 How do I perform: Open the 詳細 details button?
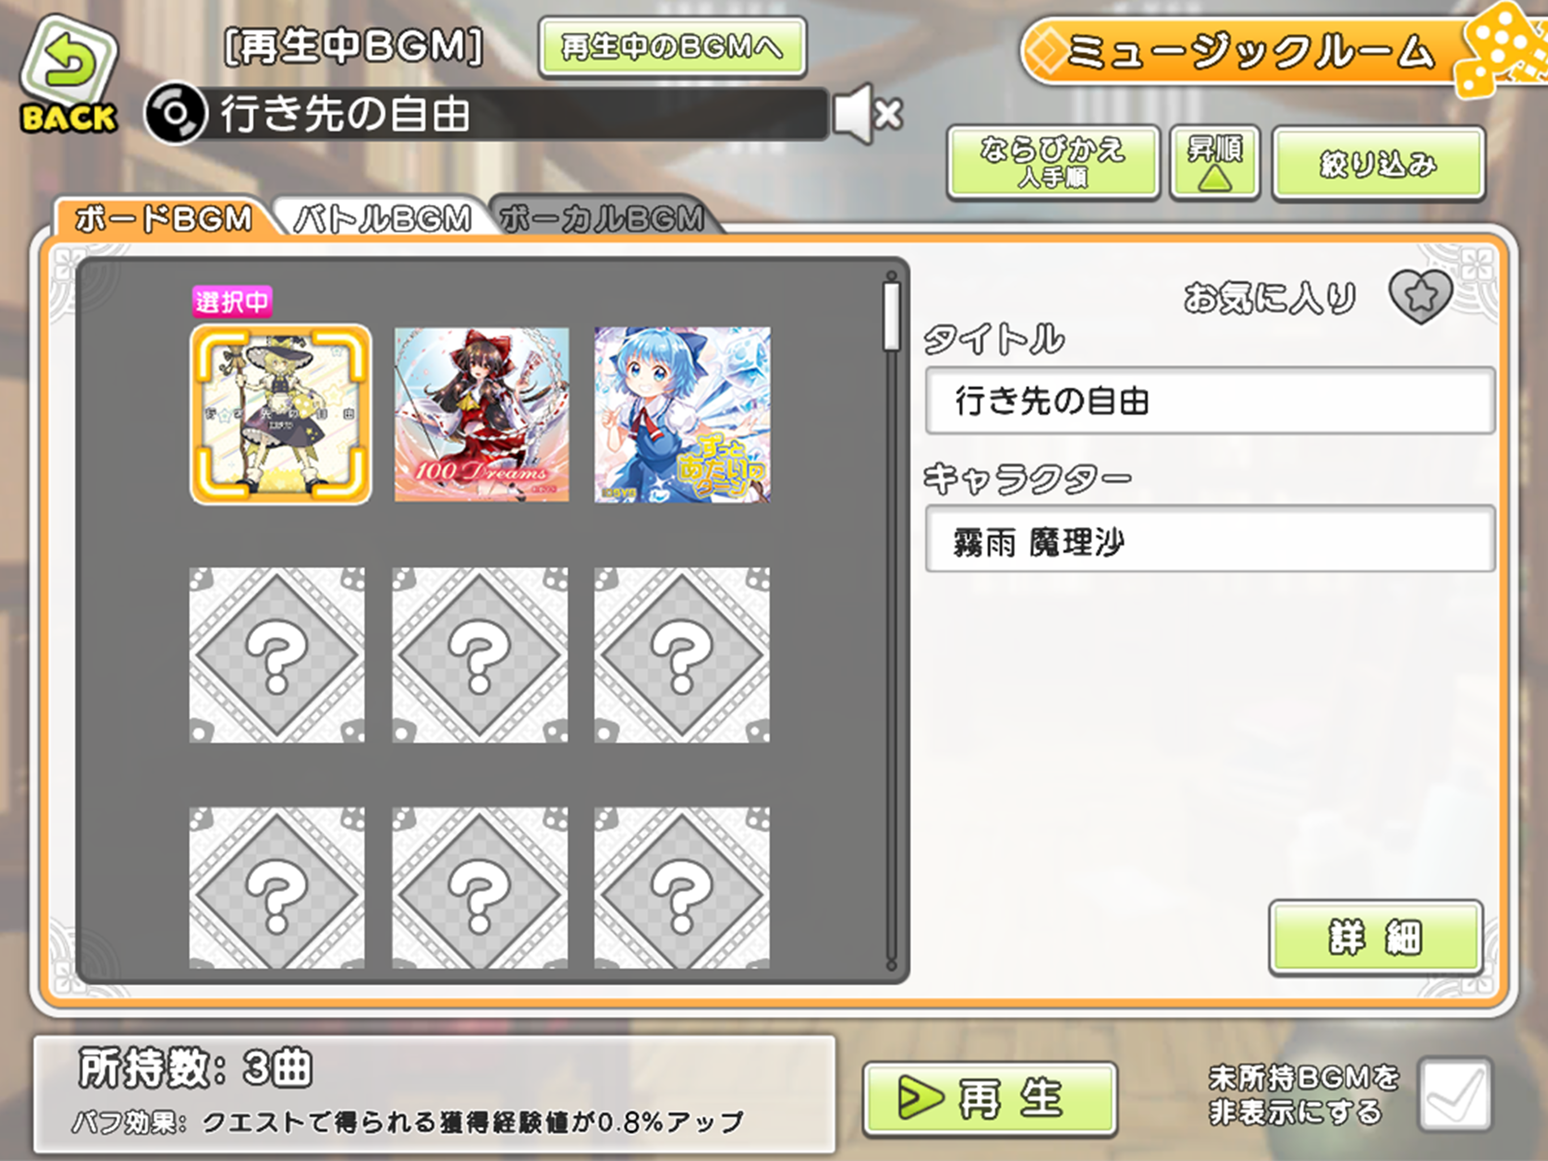point(1375,938)
